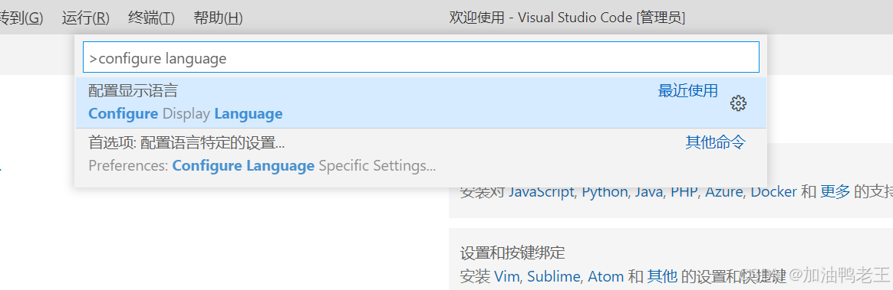Screen dimensions: 893x290
Task: Select the 最近使用 label
Action: click(688, 91)
